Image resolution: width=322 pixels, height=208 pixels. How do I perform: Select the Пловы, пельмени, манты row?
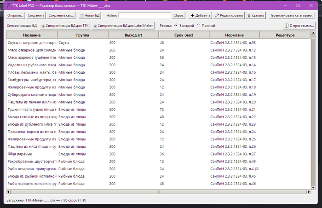point(158,72)
